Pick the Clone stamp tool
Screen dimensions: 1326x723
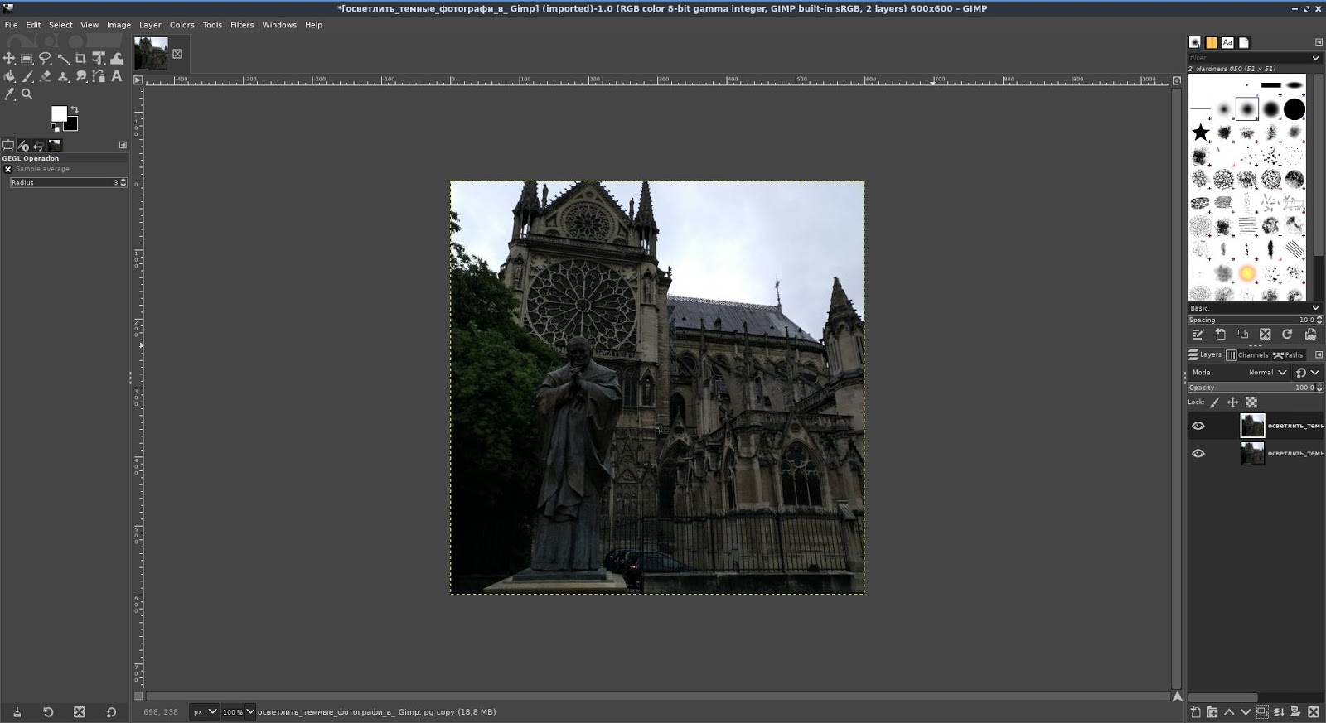pyautogui.click(x=63, y=76)
